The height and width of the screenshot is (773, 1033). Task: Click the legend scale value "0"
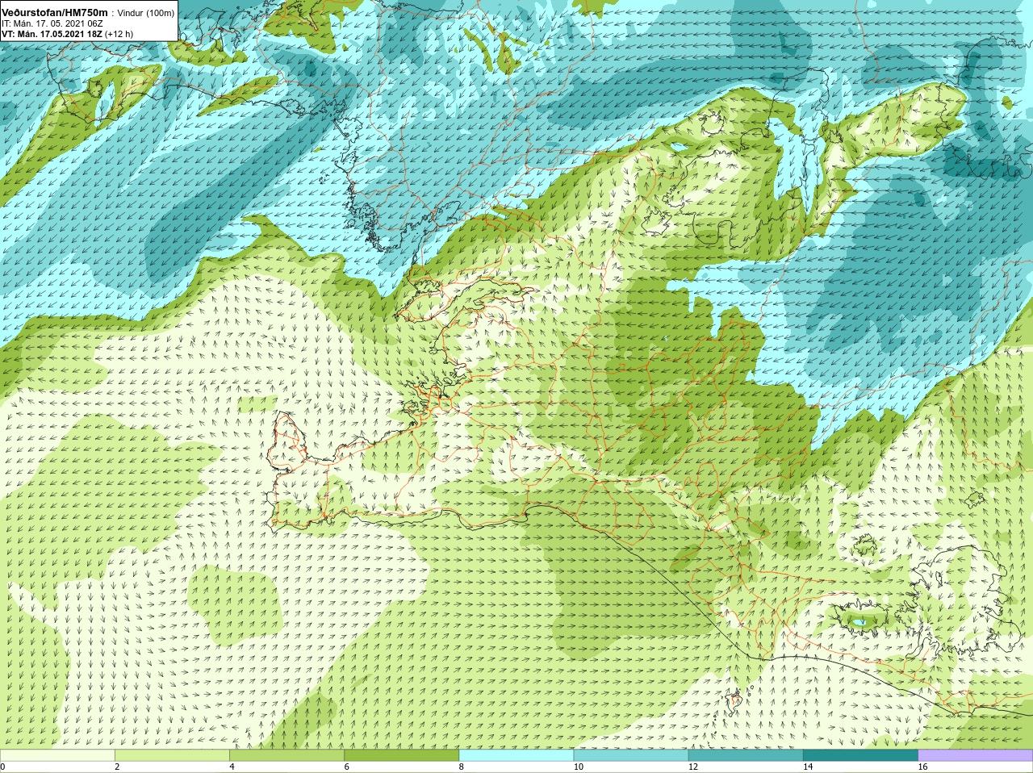pyautogui.click(x=3, y=767)
